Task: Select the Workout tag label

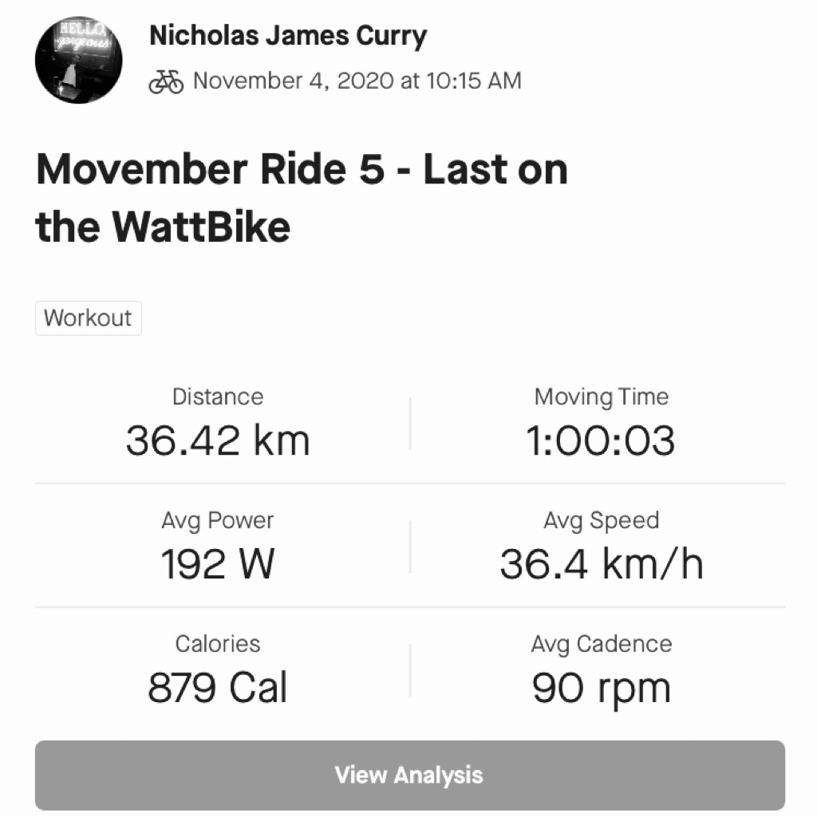Action: (88, 318)
